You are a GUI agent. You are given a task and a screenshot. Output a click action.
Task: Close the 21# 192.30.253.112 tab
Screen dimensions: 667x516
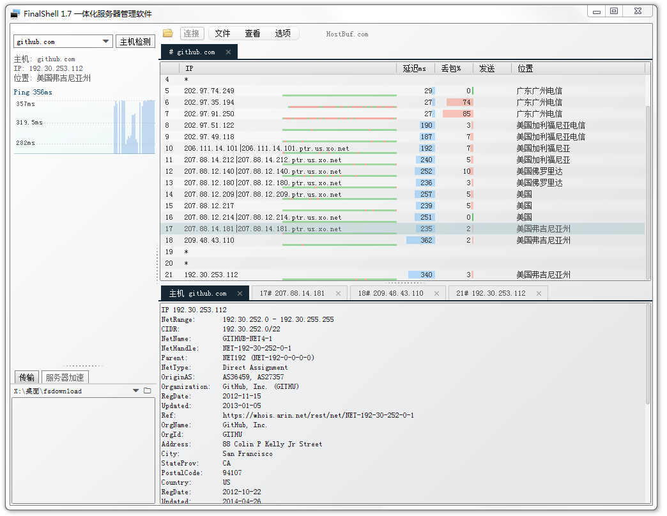[x=539, y=293]
